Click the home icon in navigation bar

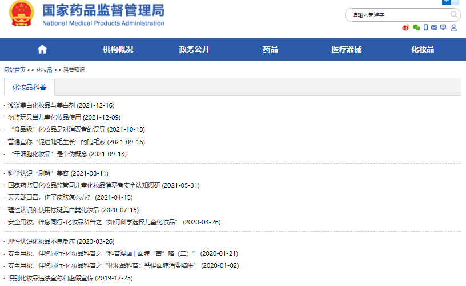point(42,49)
